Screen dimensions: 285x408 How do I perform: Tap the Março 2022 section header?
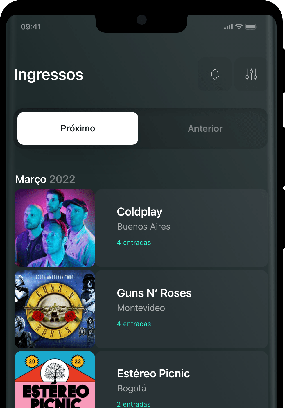point(45,179)
